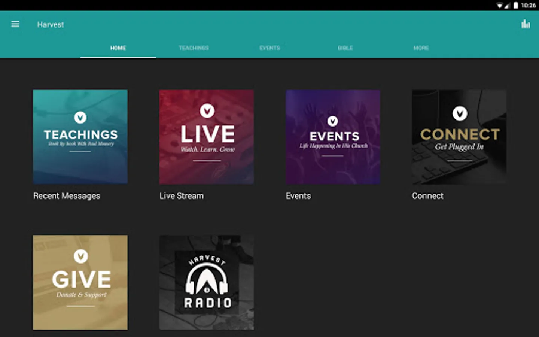Image resolution: width=539 pixels, height=337 pixels.
Task: Select the Connect label under the tile
Action: pyautogui.click(x=427, y=196)
